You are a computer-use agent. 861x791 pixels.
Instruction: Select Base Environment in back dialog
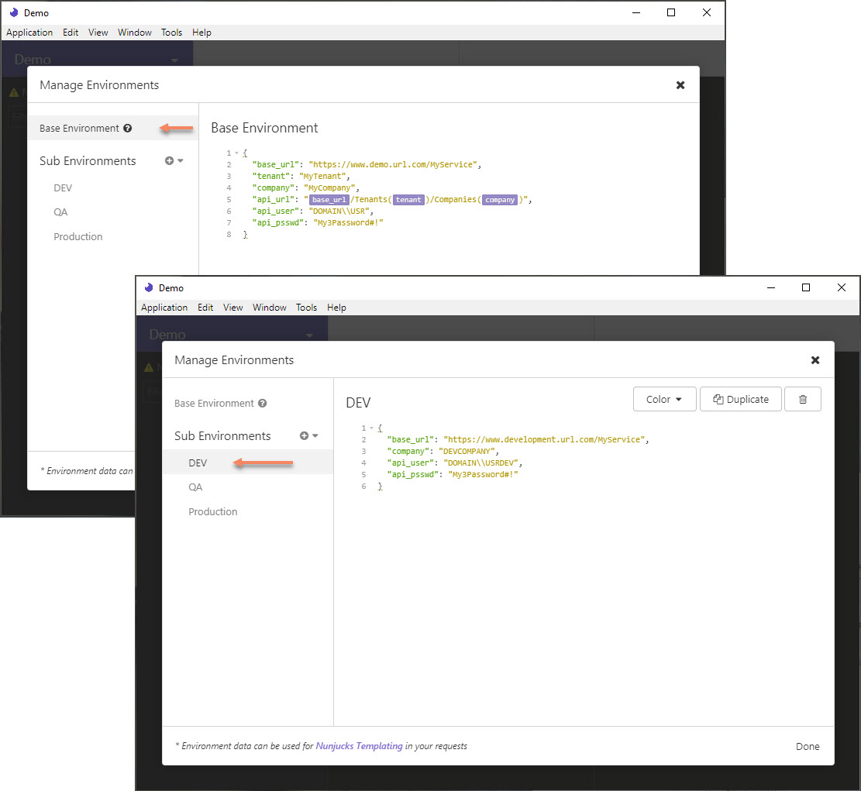79,129
